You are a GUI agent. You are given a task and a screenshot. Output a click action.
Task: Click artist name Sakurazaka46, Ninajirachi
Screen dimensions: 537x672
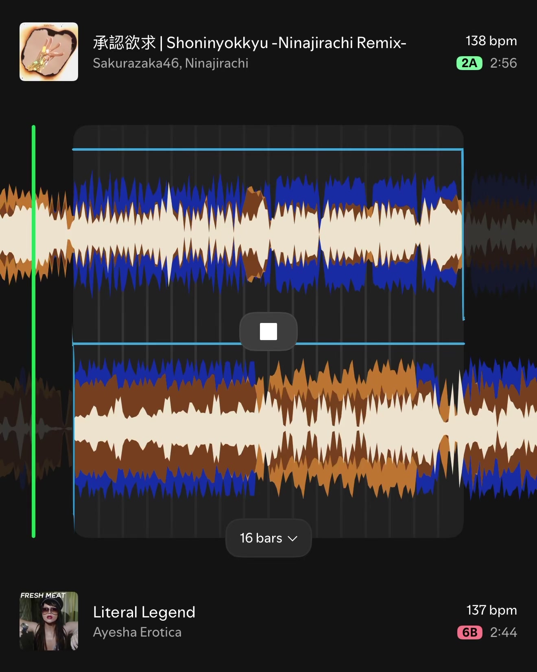point(170,63)
